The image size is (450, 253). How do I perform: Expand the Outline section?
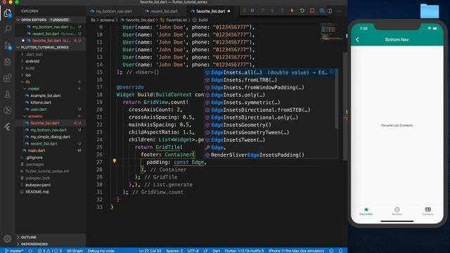point(29,238)
